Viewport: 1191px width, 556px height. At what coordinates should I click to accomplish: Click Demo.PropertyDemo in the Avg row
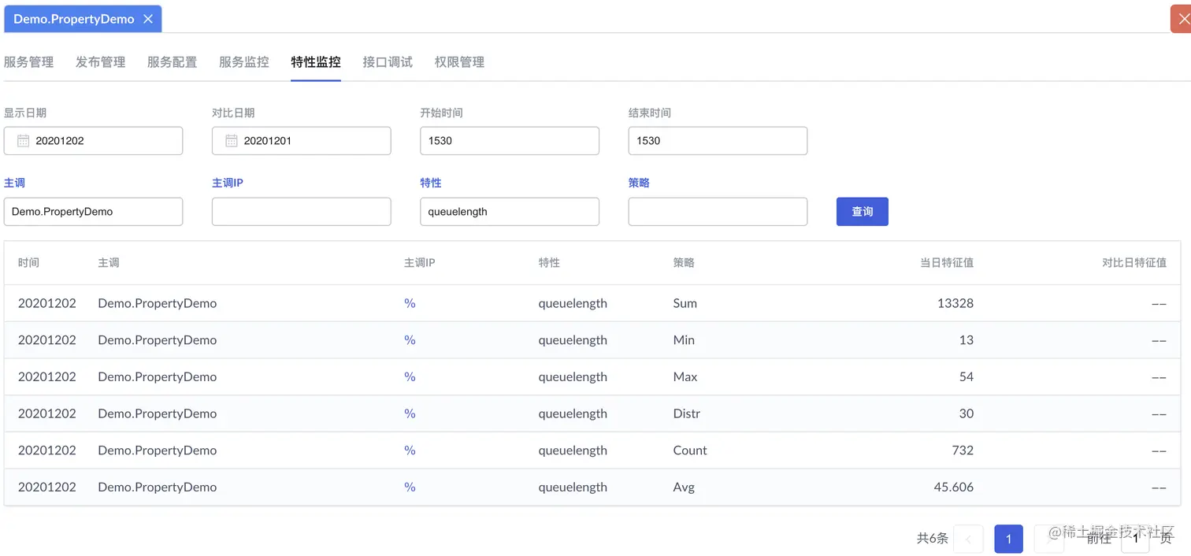158,487
